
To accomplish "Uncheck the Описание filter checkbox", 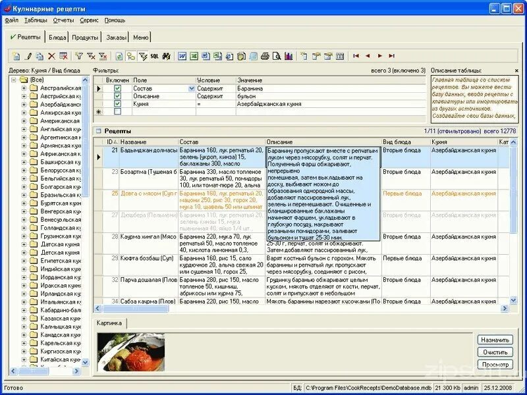I will pyautogui.click(x=117, y=96).
